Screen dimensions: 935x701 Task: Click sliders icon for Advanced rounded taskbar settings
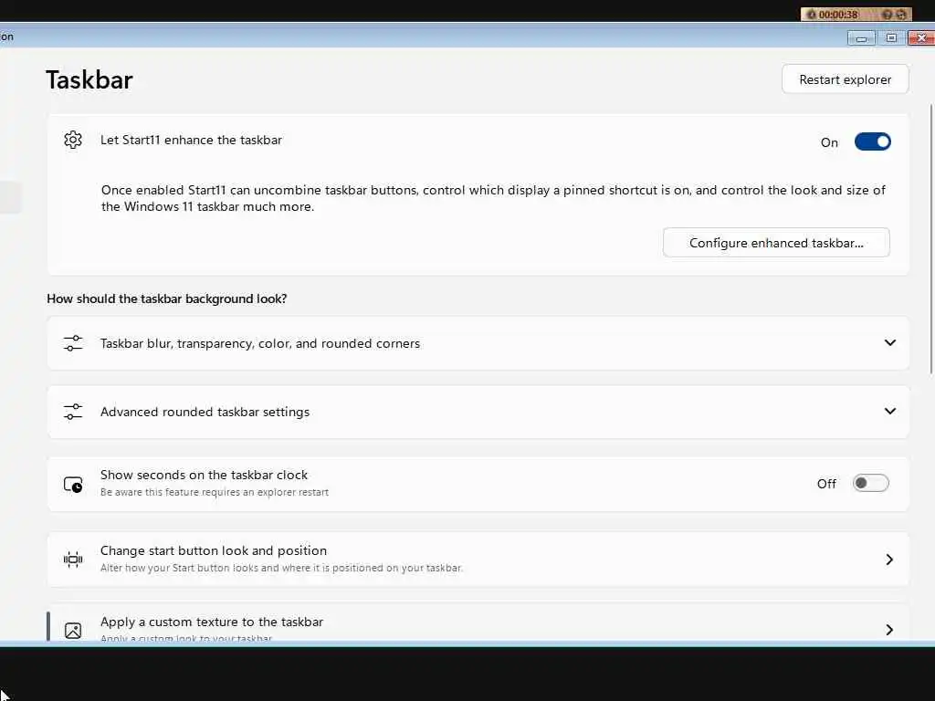pyautogui.click(x=73, y=412)
